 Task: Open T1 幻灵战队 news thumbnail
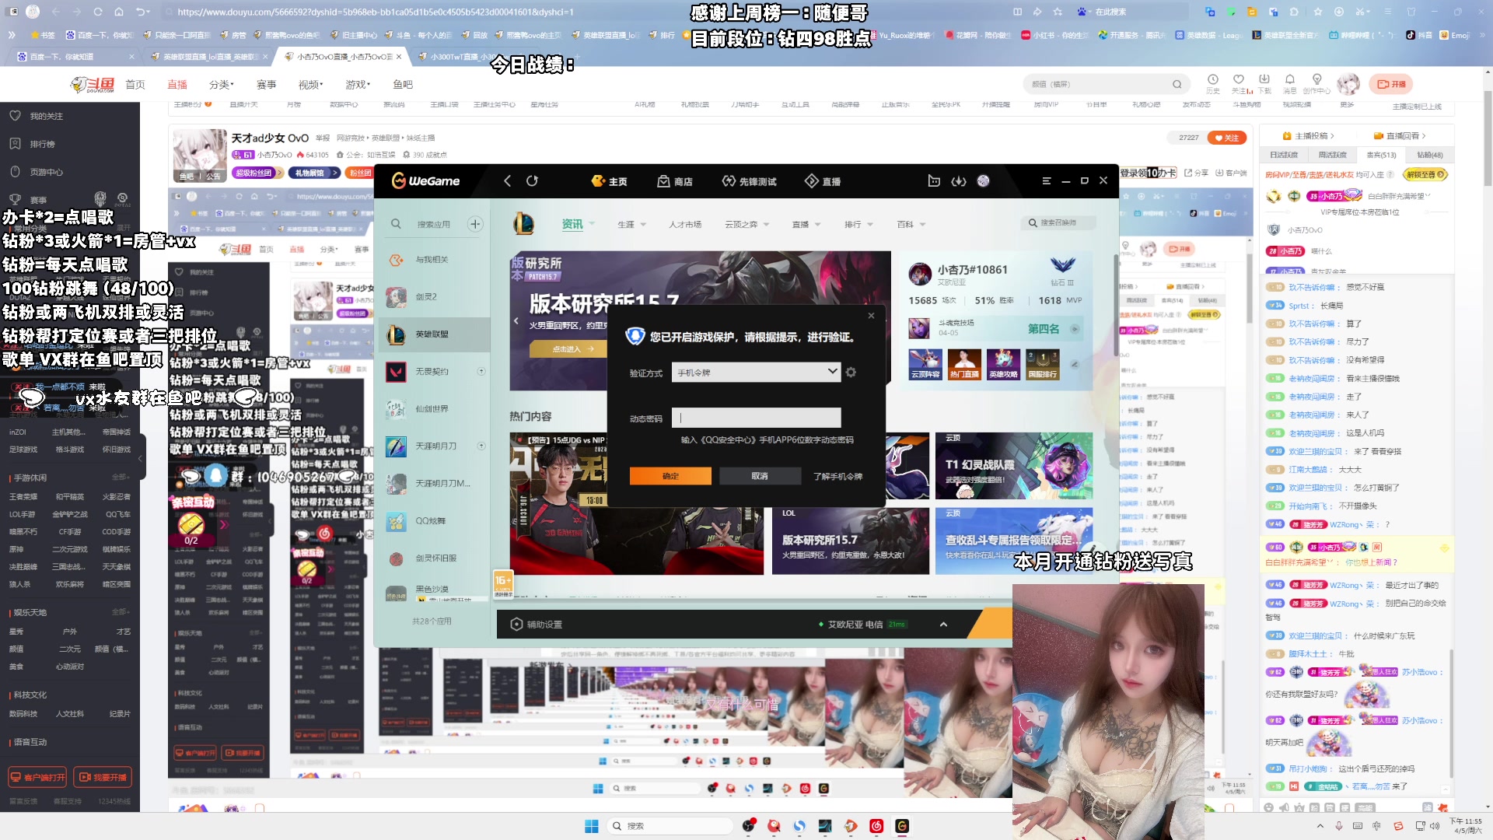[1013, 466]
